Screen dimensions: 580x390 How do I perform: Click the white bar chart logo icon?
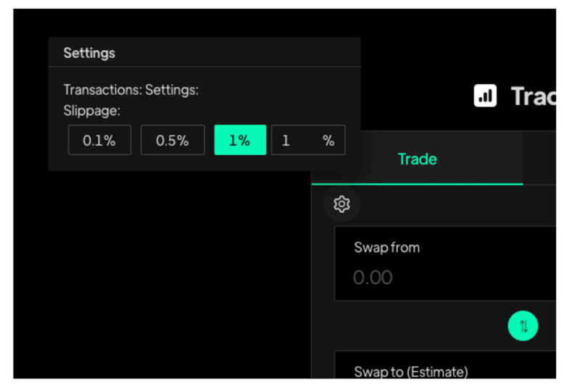tap(485, 96)
